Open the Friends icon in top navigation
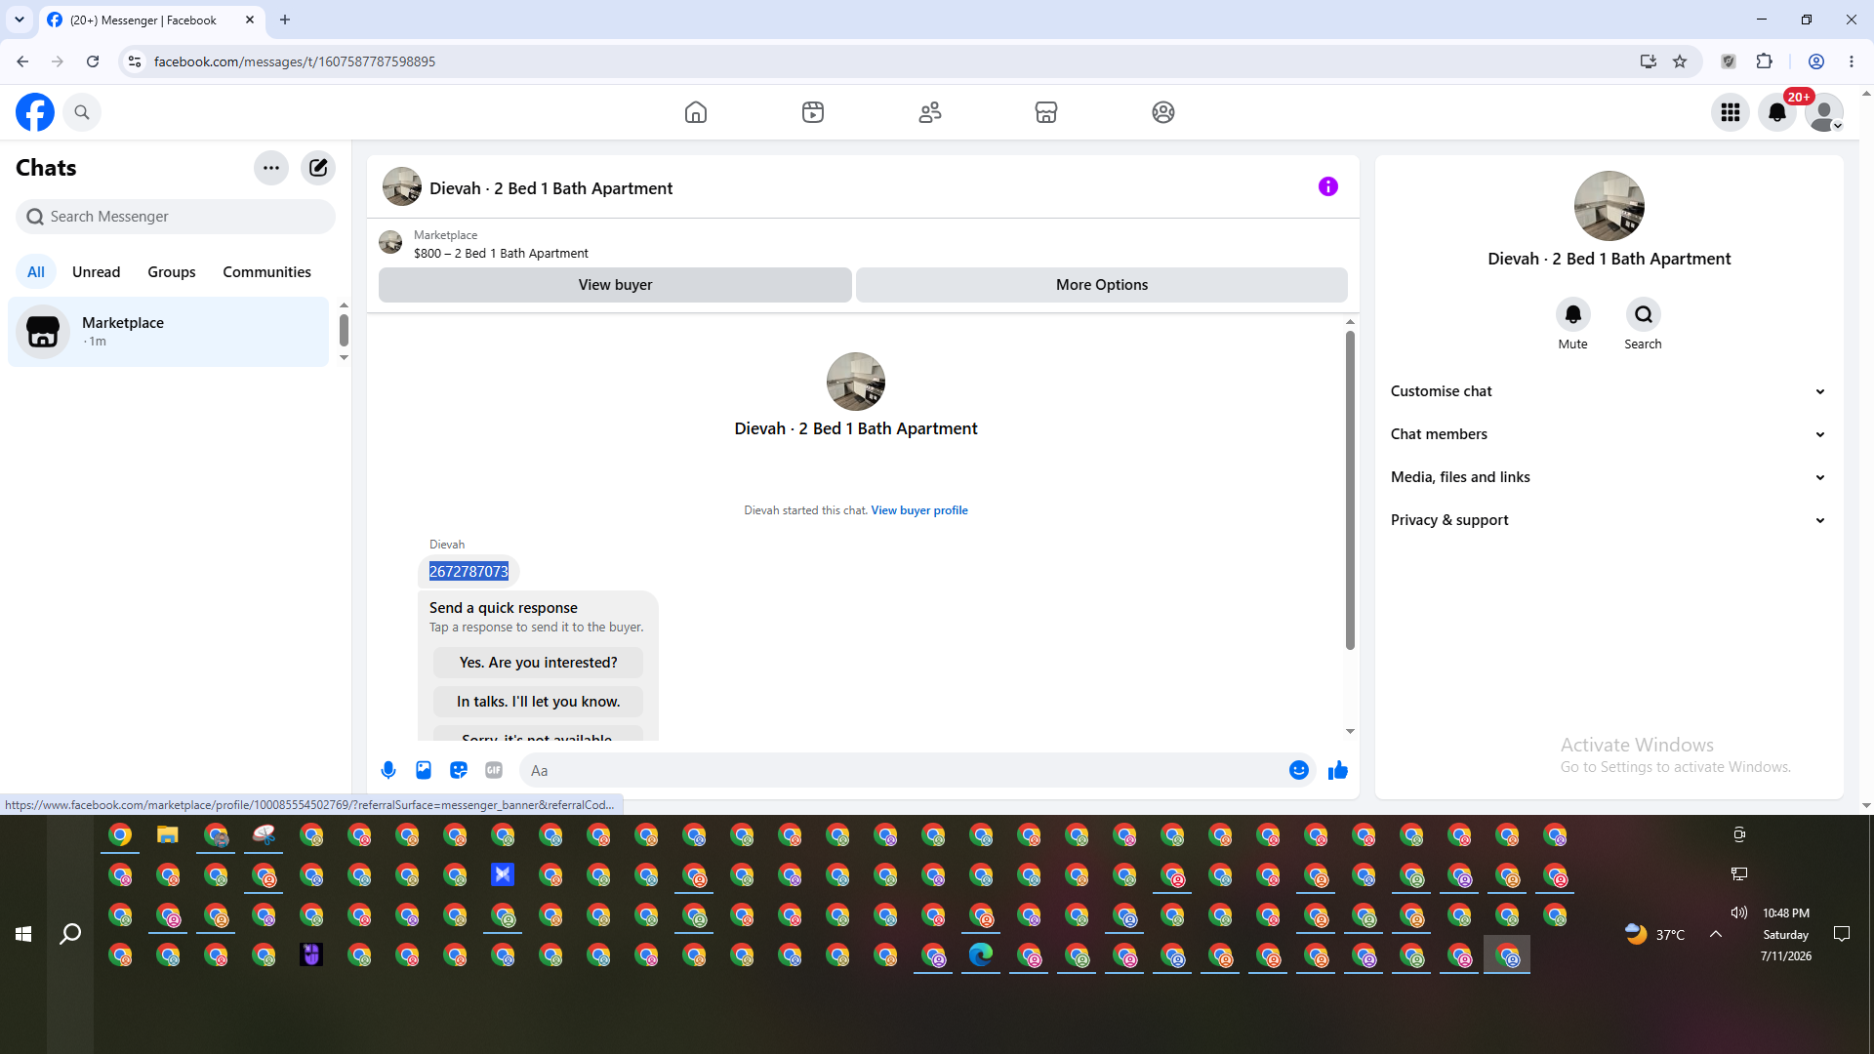Screen dimensions: 1874x1054 pos(930,112)
